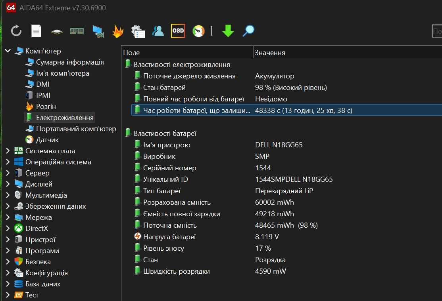This screenshot has width=442, height=301.
Task: Open the disk benchmark drive icon
Action: point(57,32)
